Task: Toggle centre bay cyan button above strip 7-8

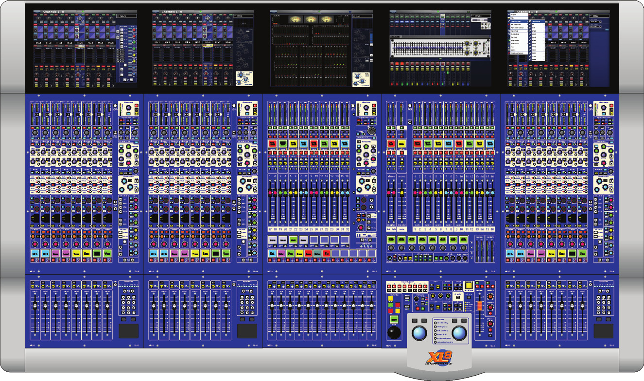Action: click(x=304, y=144)
